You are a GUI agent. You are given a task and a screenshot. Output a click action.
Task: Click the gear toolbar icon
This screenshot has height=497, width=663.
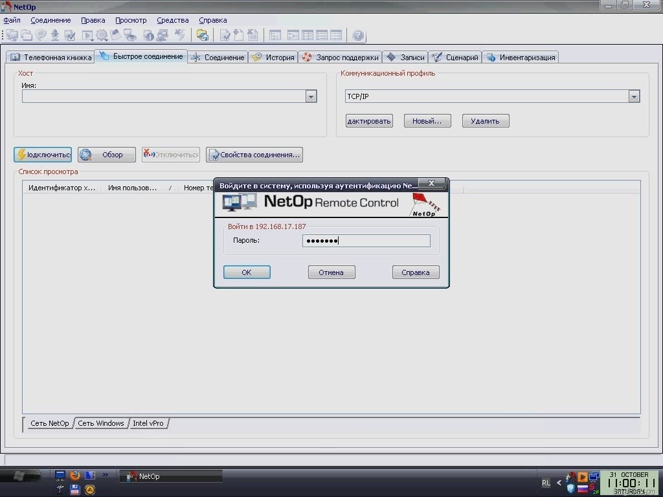tap(102, 36)
